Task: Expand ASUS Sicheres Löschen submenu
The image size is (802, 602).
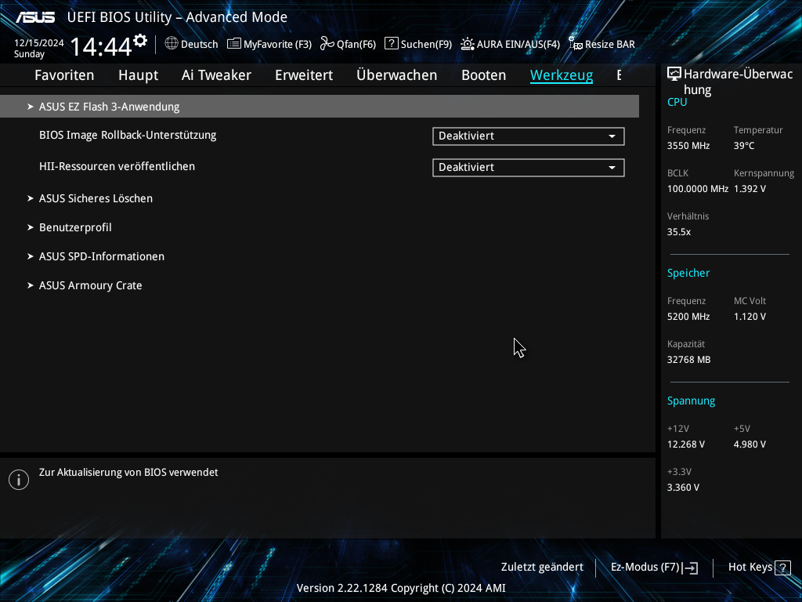Action: tap(96, 198)
